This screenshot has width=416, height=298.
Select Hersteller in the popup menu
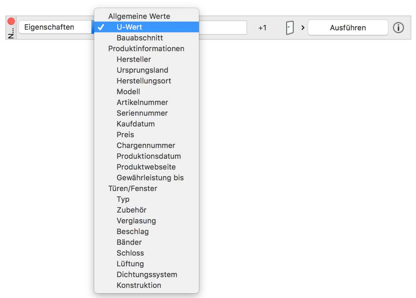click(x=146, y=59)
